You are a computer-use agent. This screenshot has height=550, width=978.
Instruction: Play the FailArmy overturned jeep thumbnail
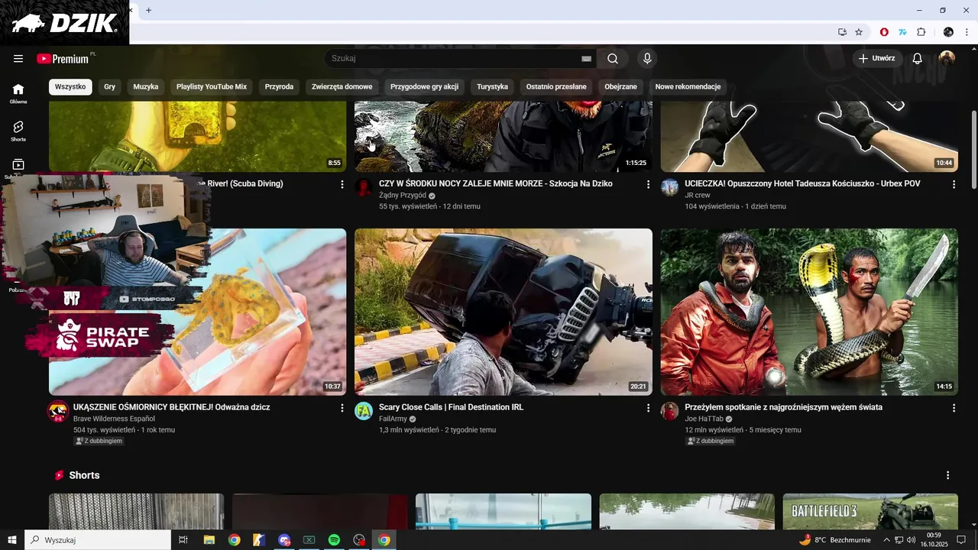tap(504, 312)
